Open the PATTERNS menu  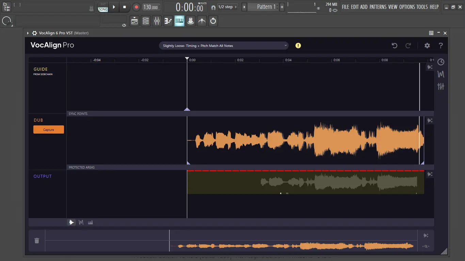(x=378, y=7)
